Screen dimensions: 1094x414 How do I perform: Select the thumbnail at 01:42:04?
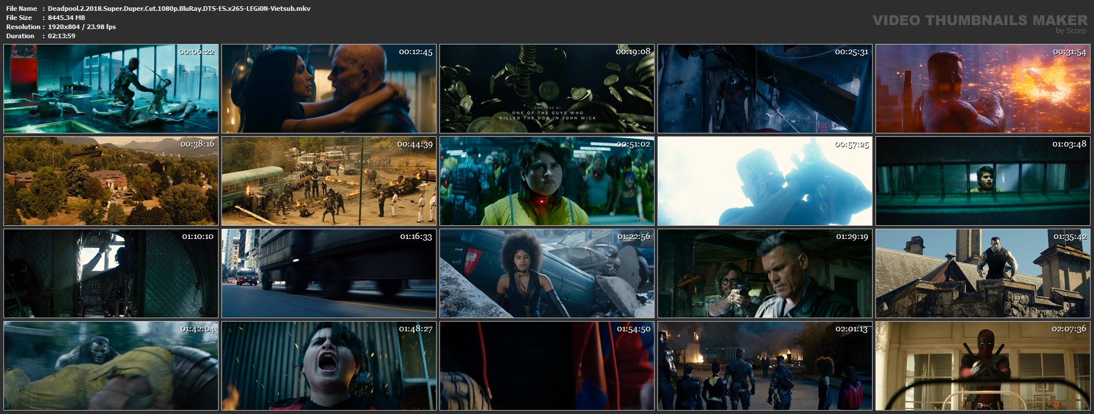(111, 366)
